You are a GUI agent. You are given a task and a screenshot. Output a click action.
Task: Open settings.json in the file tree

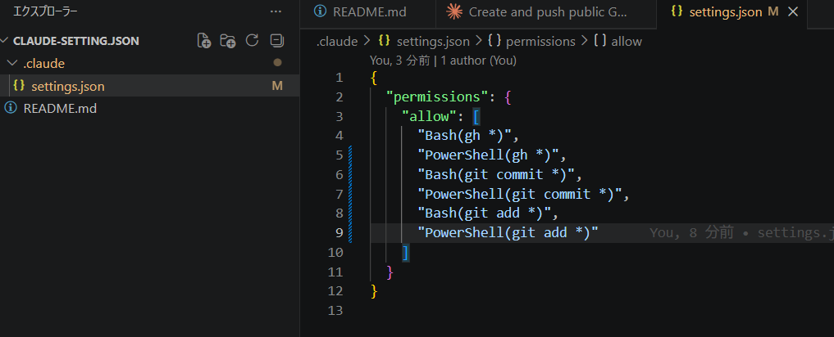coord(67,87)
